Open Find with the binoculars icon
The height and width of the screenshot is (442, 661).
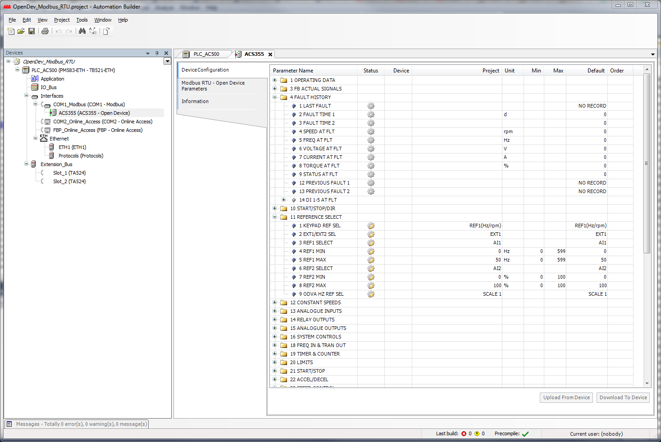pos(82,31)
